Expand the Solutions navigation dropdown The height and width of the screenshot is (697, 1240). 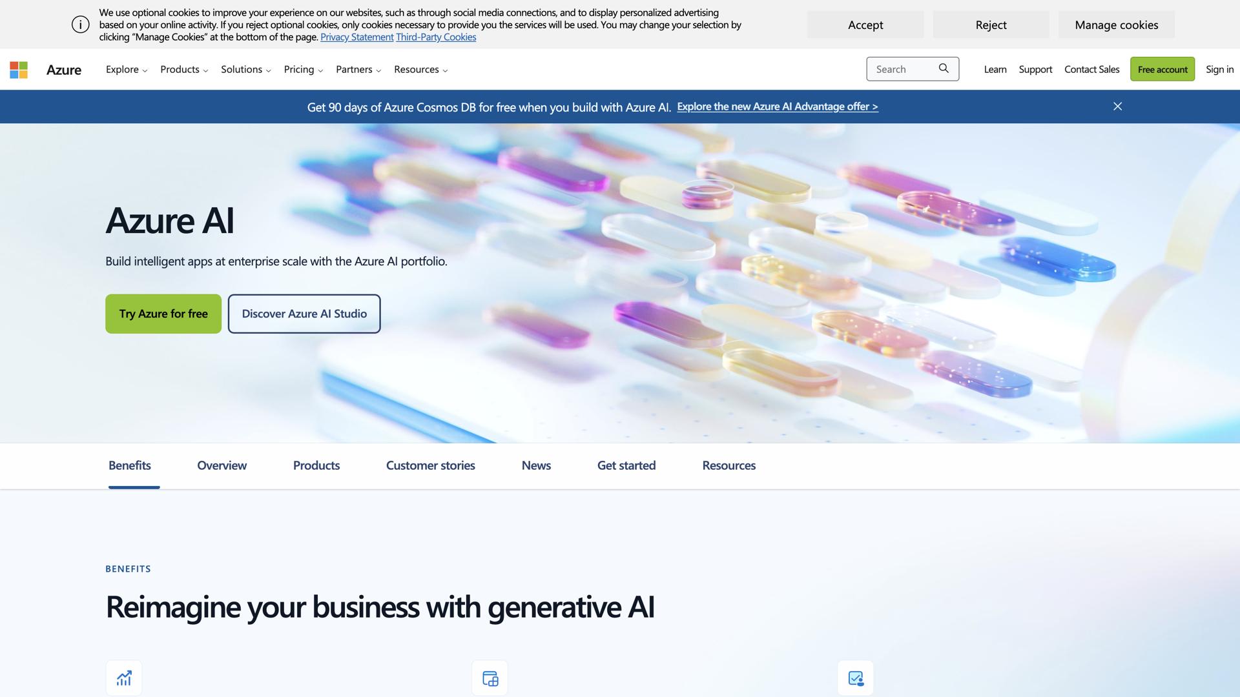tap(245, 69)
